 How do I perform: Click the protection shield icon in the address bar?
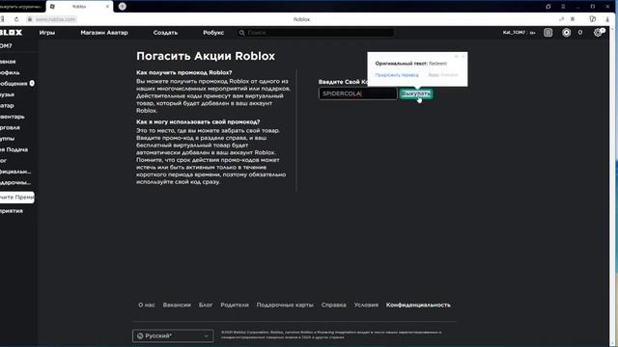click(592, 19)
